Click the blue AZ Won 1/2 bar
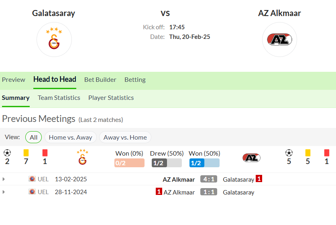Viewport: 336px width, 225px height. 204,163
